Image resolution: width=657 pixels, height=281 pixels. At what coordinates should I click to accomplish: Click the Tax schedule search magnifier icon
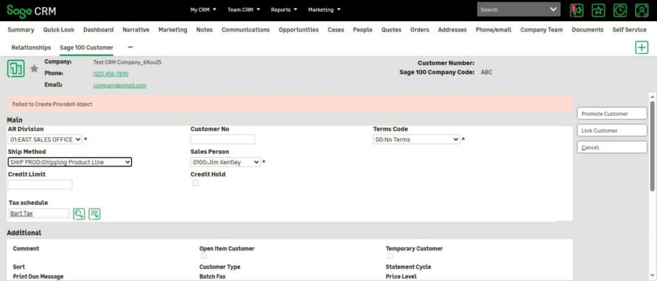pyautogui.click(x=79, y=214)
